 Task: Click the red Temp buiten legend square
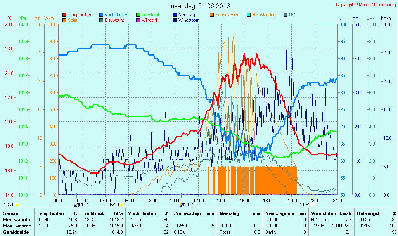pyautogui.click(x=64, y=15)
